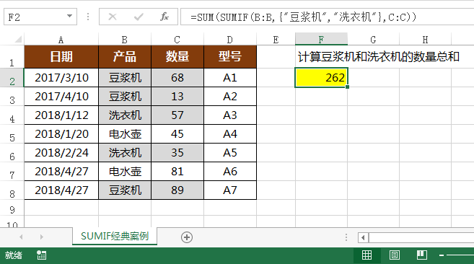Switch to Normal view icon
This screenshot has height=264, width=474.
367,255
